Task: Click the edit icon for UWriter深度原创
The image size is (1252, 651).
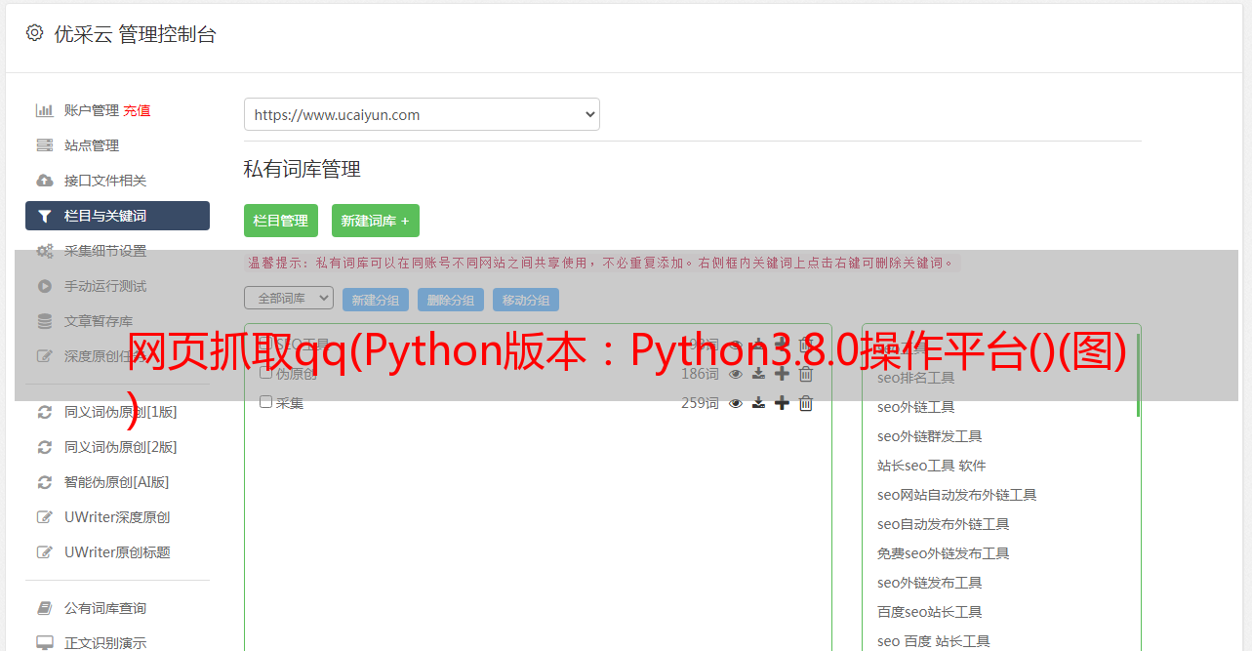Action: pos(44,517)
